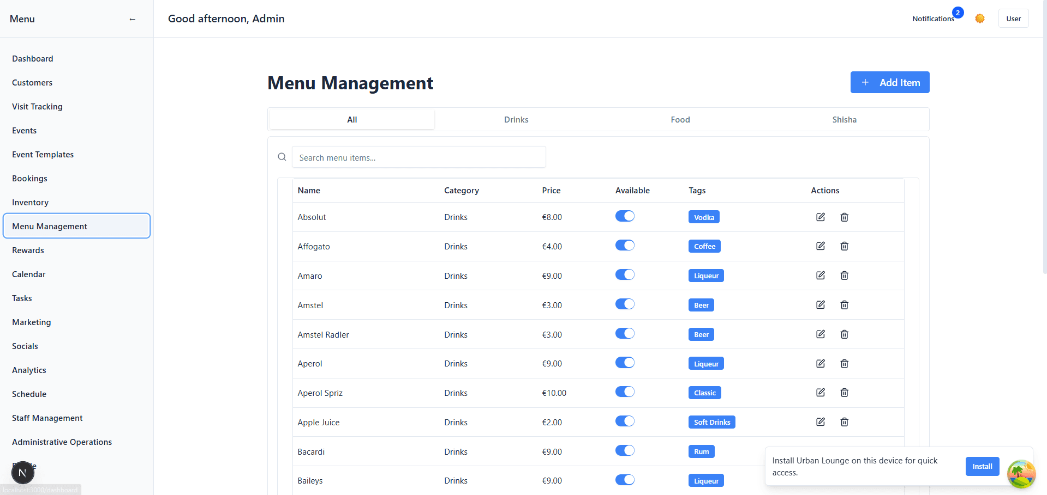
Task: Open Customers from the sidebar
Action: click(x=76, y=83)
